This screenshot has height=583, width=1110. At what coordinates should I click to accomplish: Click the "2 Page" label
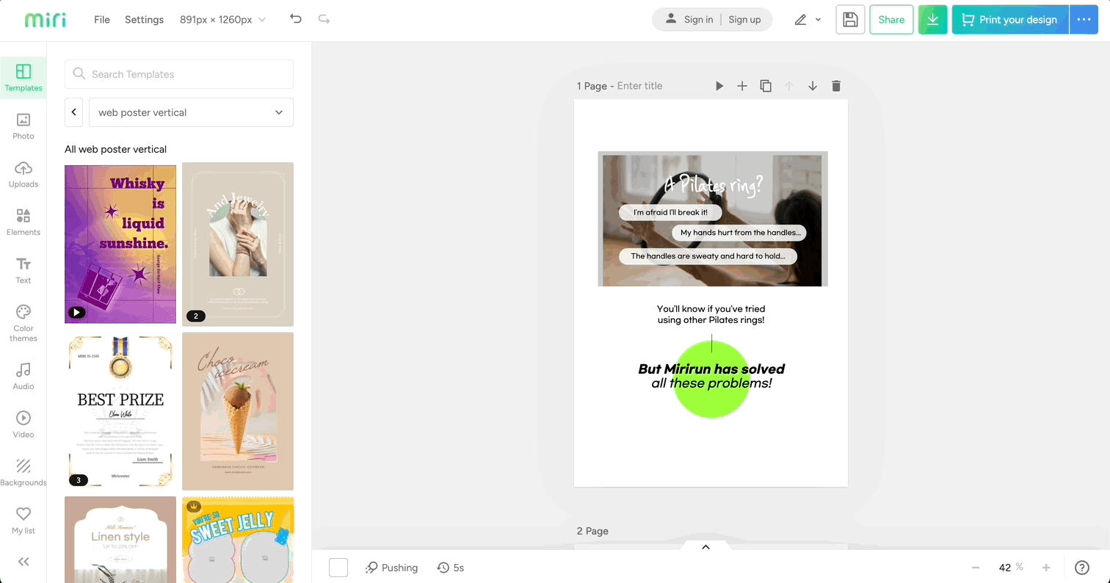click(x=592, y=531)
